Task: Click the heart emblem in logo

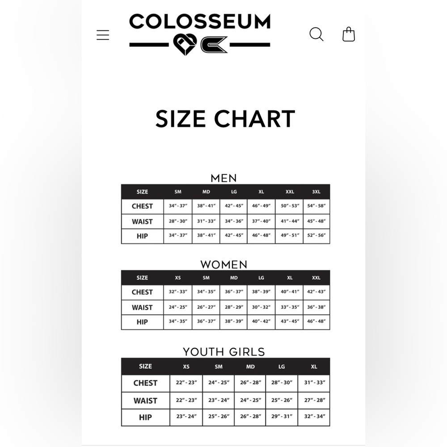Action: click(185, 44)
